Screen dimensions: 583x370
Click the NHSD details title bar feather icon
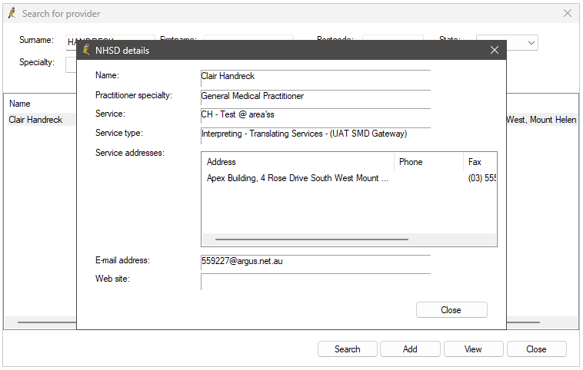(86, 51)
